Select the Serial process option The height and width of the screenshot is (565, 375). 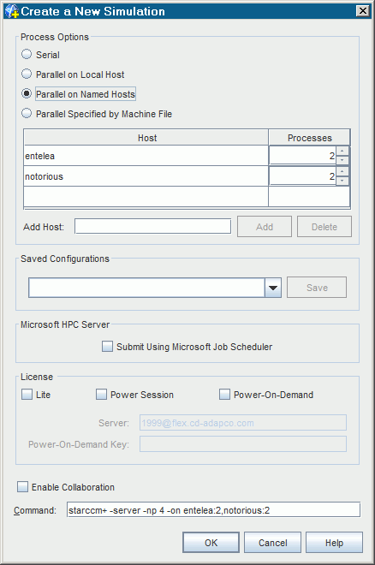click(x=27, y=55)
